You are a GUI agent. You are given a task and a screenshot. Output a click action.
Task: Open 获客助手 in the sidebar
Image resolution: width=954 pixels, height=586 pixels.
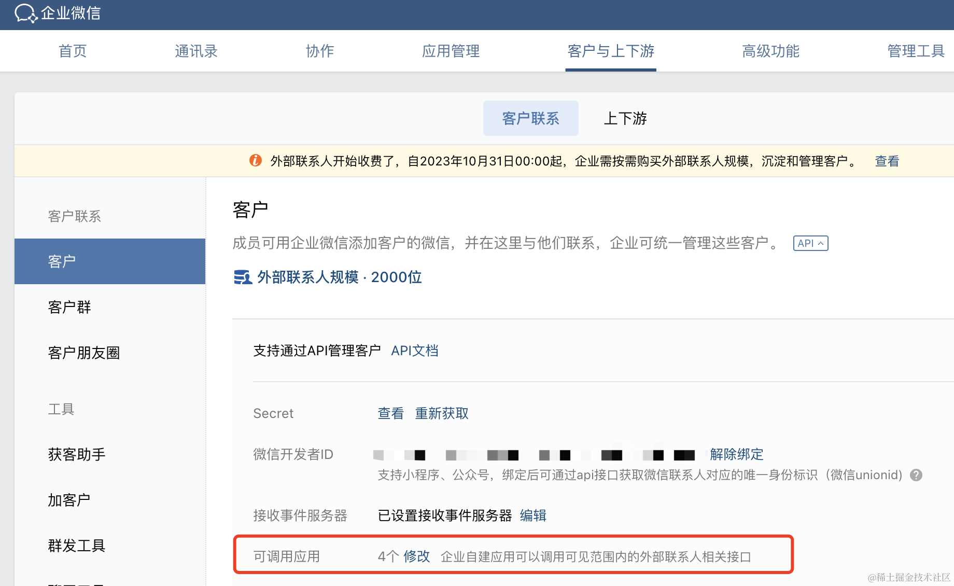click(77, 454)
